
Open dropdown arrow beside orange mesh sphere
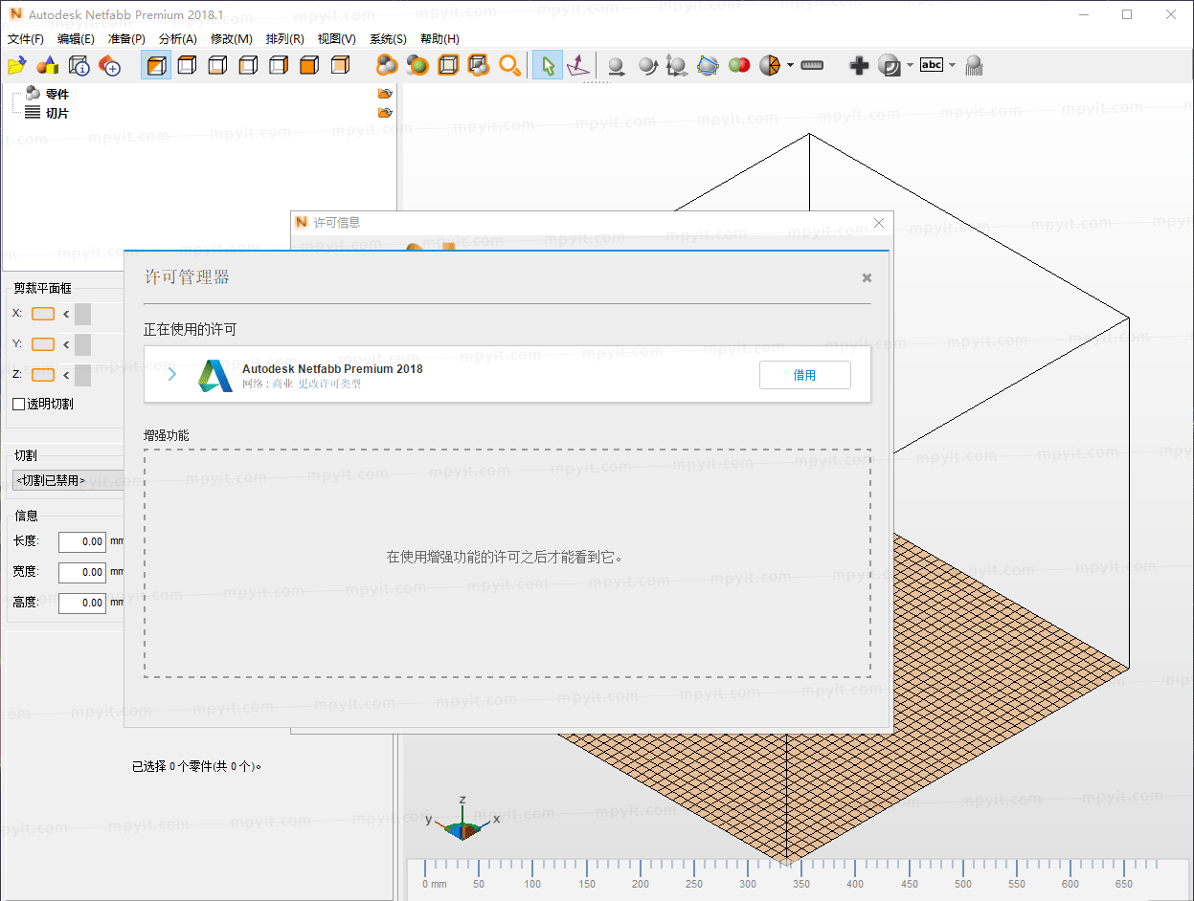[790, 65]
